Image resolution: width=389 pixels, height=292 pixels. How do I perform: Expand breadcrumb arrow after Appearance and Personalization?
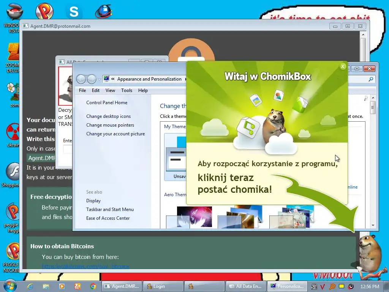coord(185,79)
